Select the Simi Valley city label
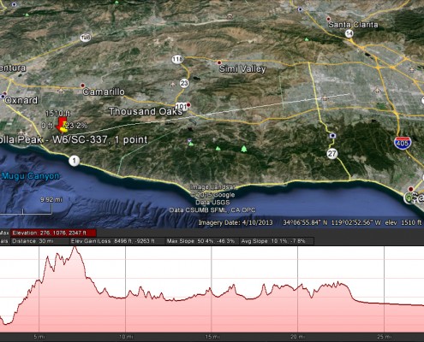424x342 pixels. (242, 68)
